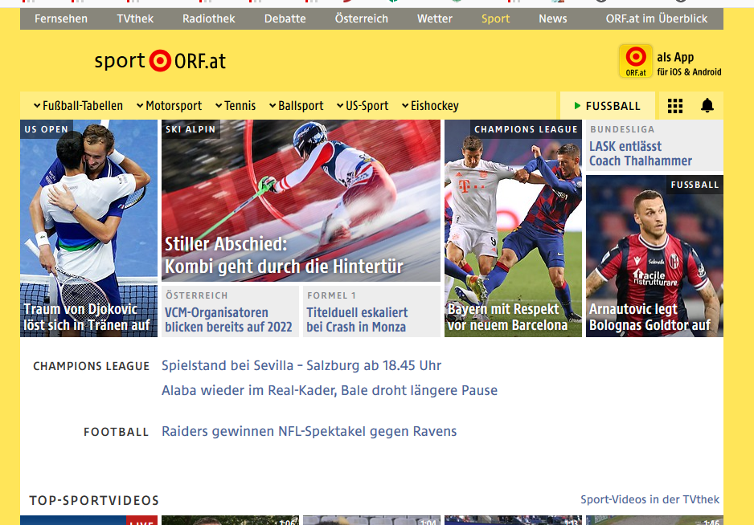Open Österreich in the top navigation
This screenshot has height=525, width=754.
pos(362,18)
